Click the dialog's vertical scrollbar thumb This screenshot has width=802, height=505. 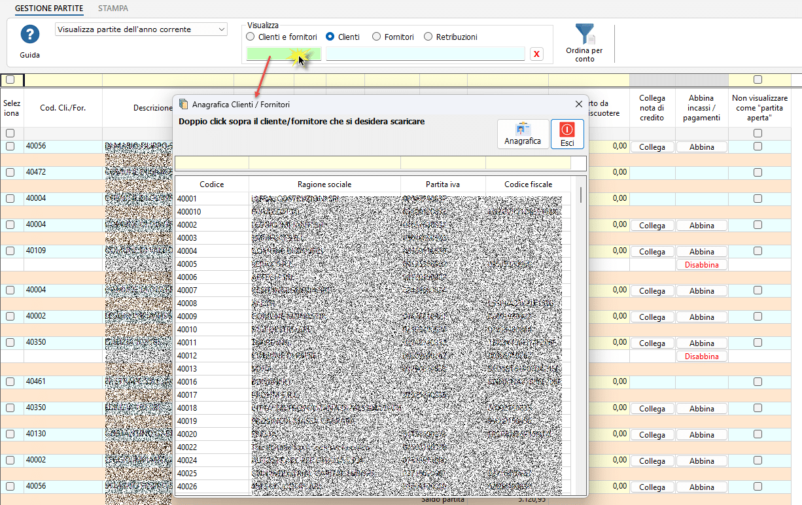(x=580, y=195)
